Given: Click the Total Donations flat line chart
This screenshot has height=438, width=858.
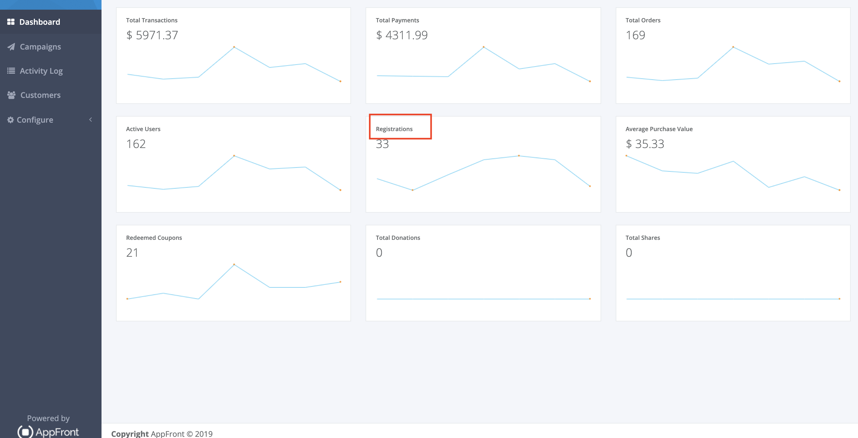Looking at the screenshot, I should (x=483, y=299).
